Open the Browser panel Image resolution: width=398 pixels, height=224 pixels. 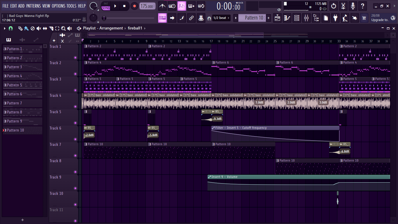316,18
